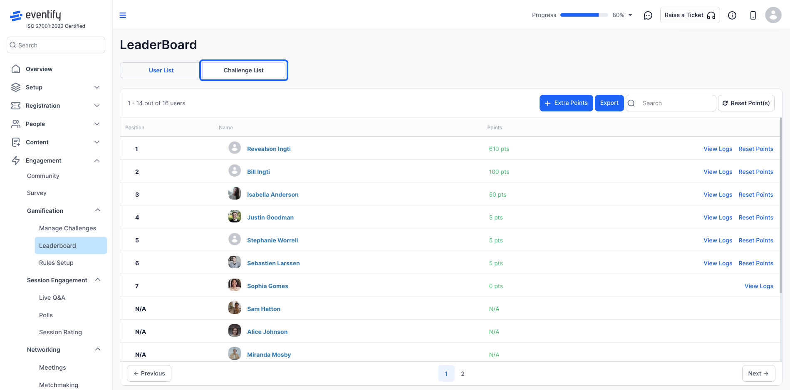Click Miranda Mosby's profile photo

pos(235,353)
